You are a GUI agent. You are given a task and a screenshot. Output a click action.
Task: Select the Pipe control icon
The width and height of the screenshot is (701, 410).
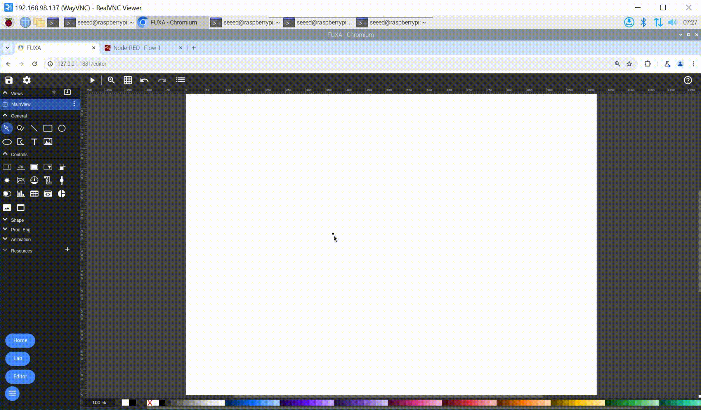(48, 180)
